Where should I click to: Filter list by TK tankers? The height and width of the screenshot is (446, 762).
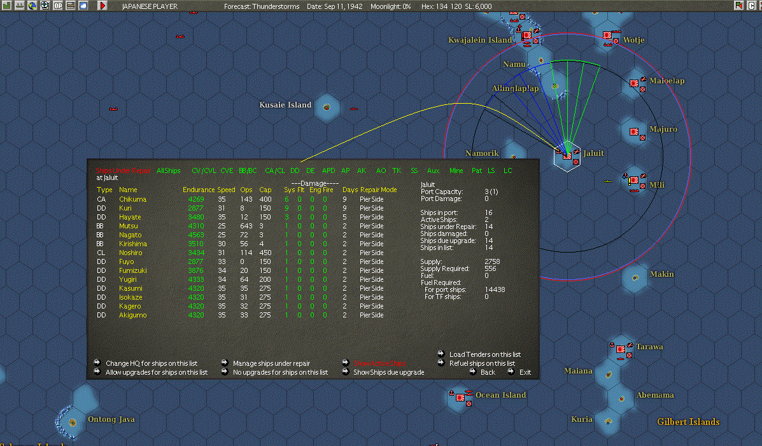point(397,171)
